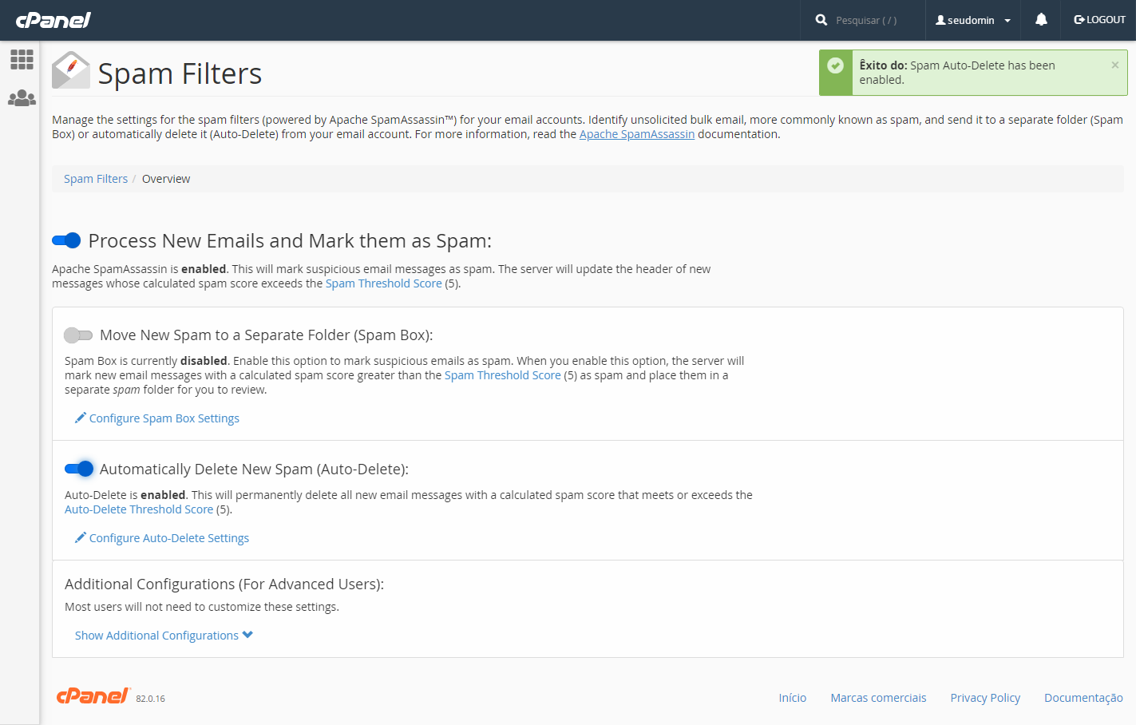Click the green success checkmark icon

tap(836, 65)
